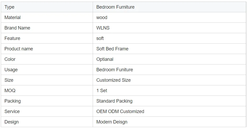This screenshot has height=130, width=248.
Task: Click the 'Color' row label
Action: [x=10, y=59]
